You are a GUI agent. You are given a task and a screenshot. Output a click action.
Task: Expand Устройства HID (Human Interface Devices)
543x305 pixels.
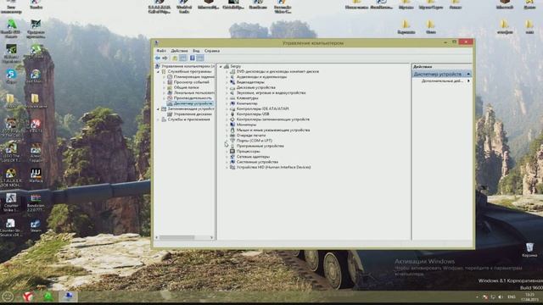click(x=227, y=168)
